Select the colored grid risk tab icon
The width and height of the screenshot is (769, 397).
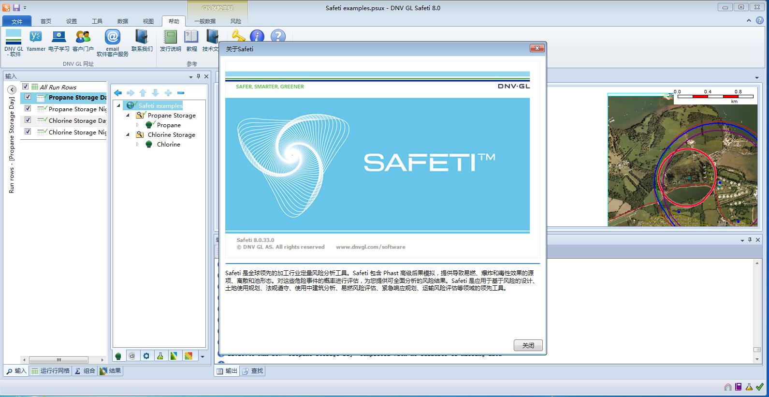click(x=188, y=356)
